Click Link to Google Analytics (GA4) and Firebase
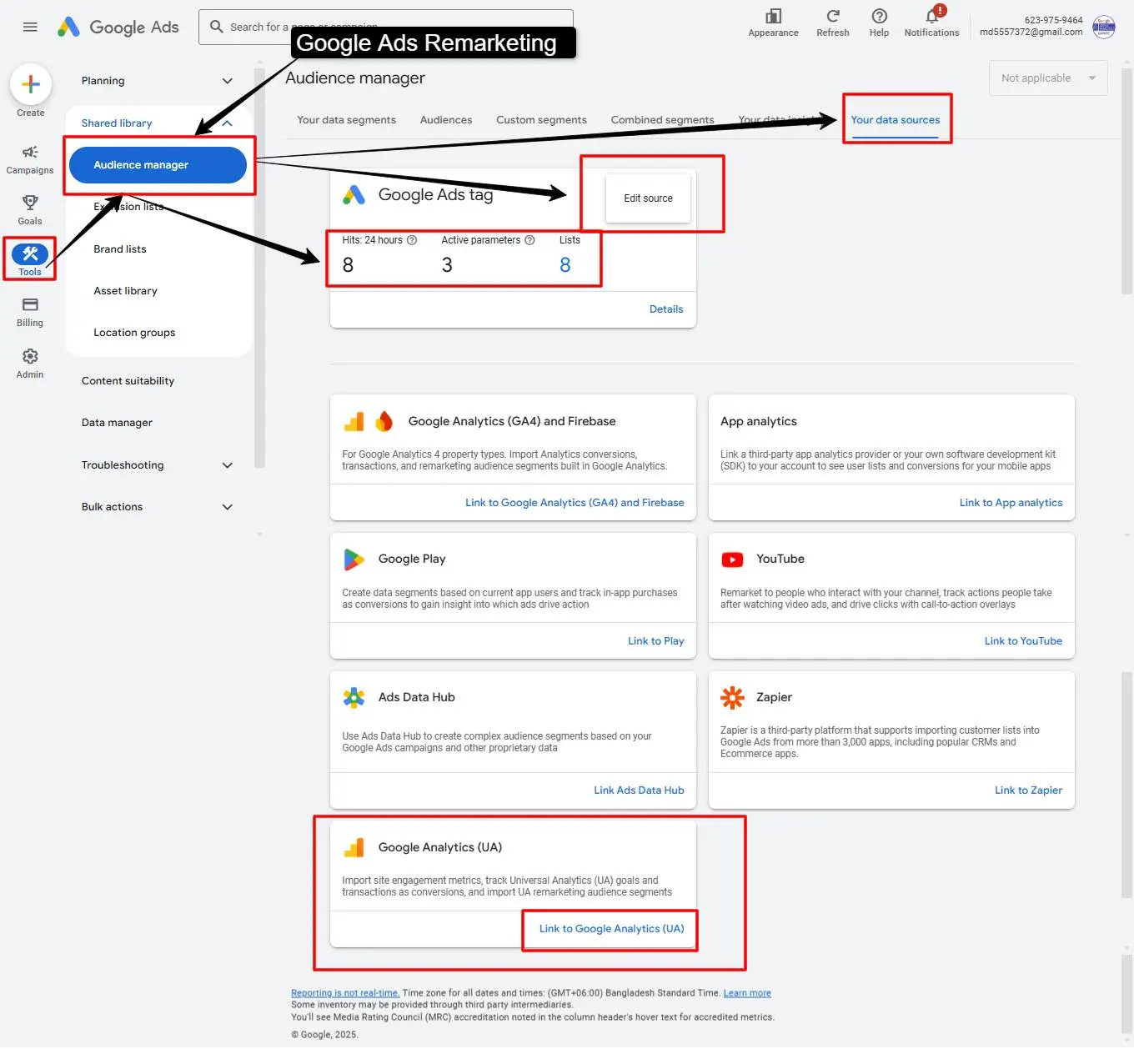This screenshot has width=1134, height=1049. [575, 503]
